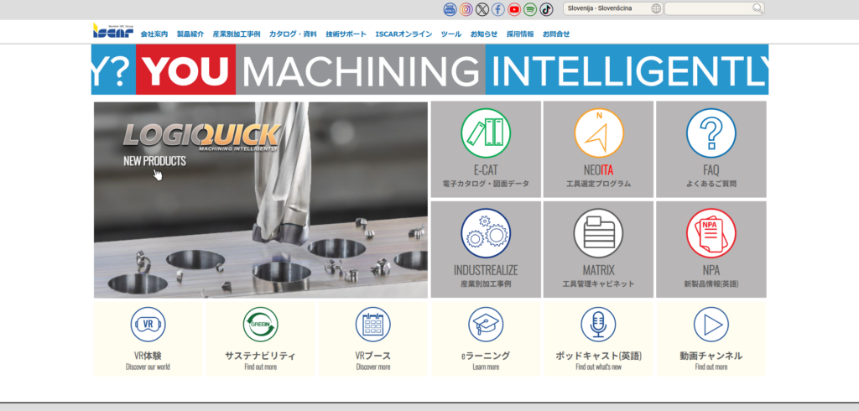Open the YouTube channel icon
The width and height of the screenshot is (859, 411).
(x=514, y=9)
